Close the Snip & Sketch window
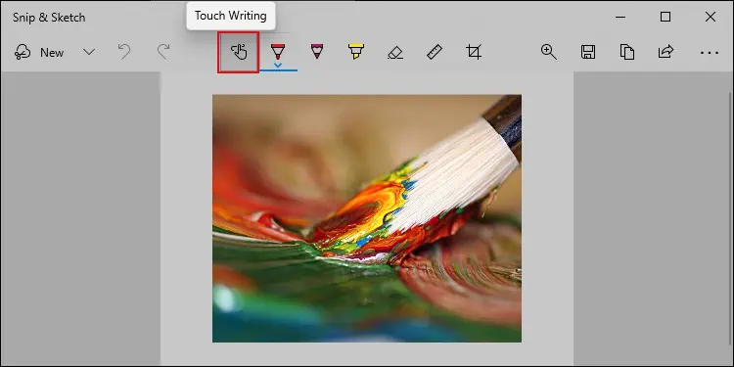734x367 pixels. (x=711, y=18)
